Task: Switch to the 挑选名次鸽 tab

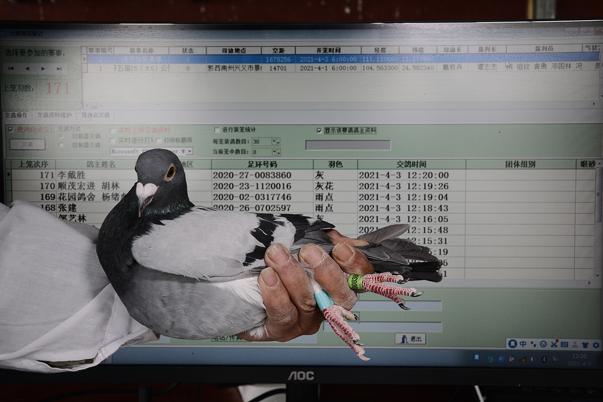Action: [95, 115]
